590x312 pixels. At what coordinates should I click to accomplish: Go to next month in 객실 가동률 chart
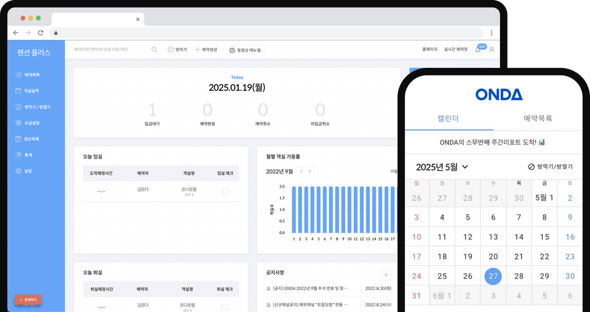(310, 171)
